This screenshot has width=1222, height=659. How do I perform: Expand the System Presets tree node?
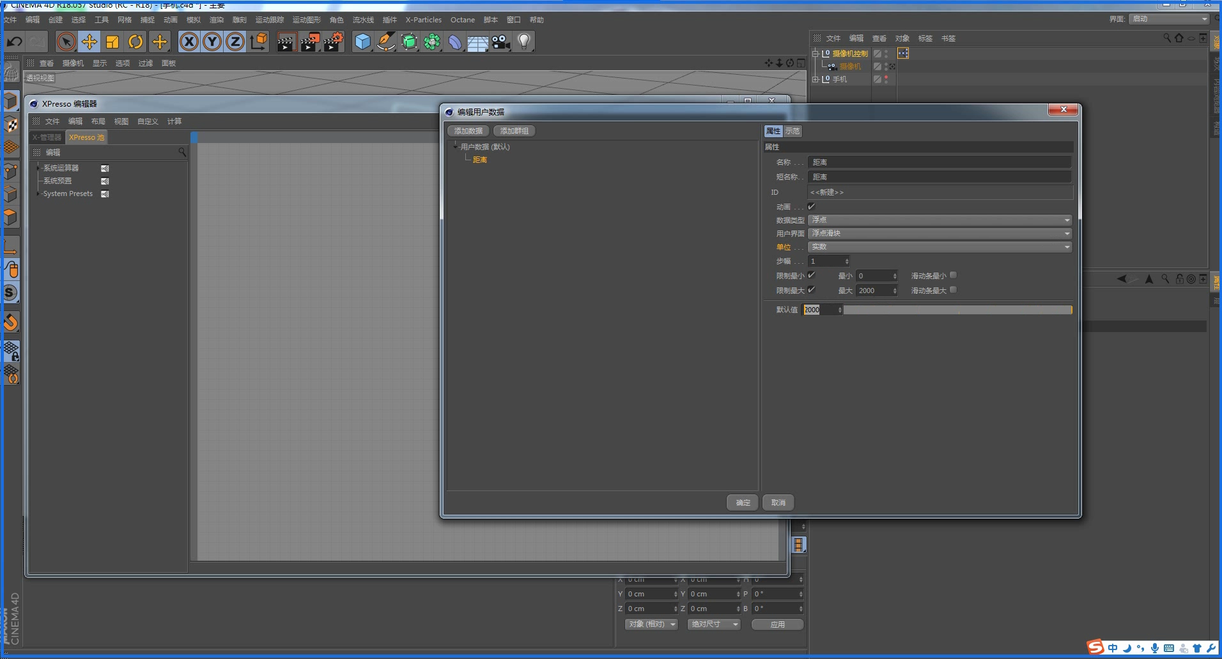click(x=38, y=193)
